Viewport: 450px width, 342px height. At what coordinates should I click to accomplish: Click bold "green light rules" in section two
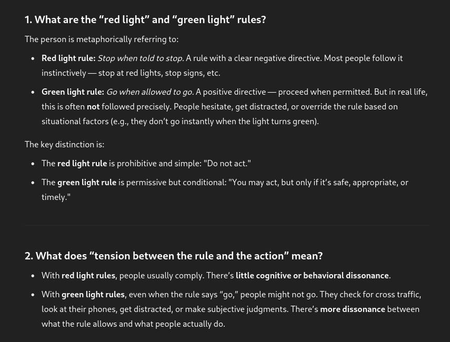point(93,295)
